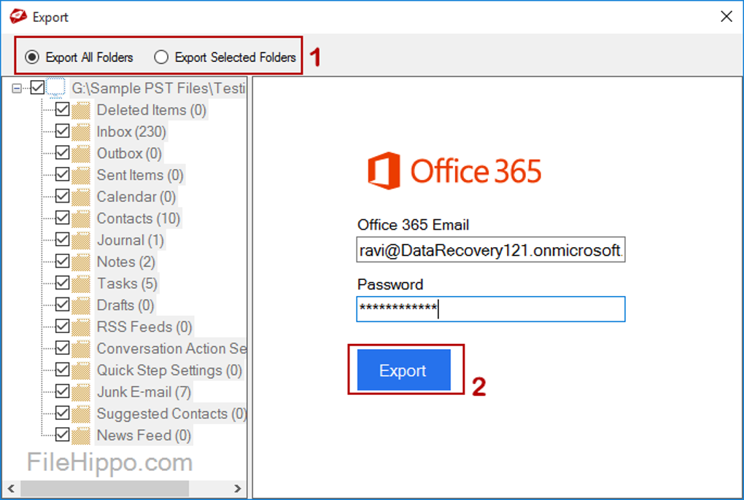Click the Tasks folder icon

click(x=82, y=284)
